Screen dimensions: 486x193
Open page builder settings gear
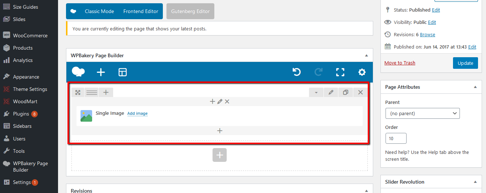pyautogui.click(x=362, y=72)
